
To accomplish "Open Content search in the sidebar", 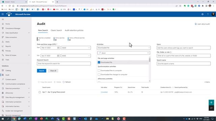I will 10,79.
